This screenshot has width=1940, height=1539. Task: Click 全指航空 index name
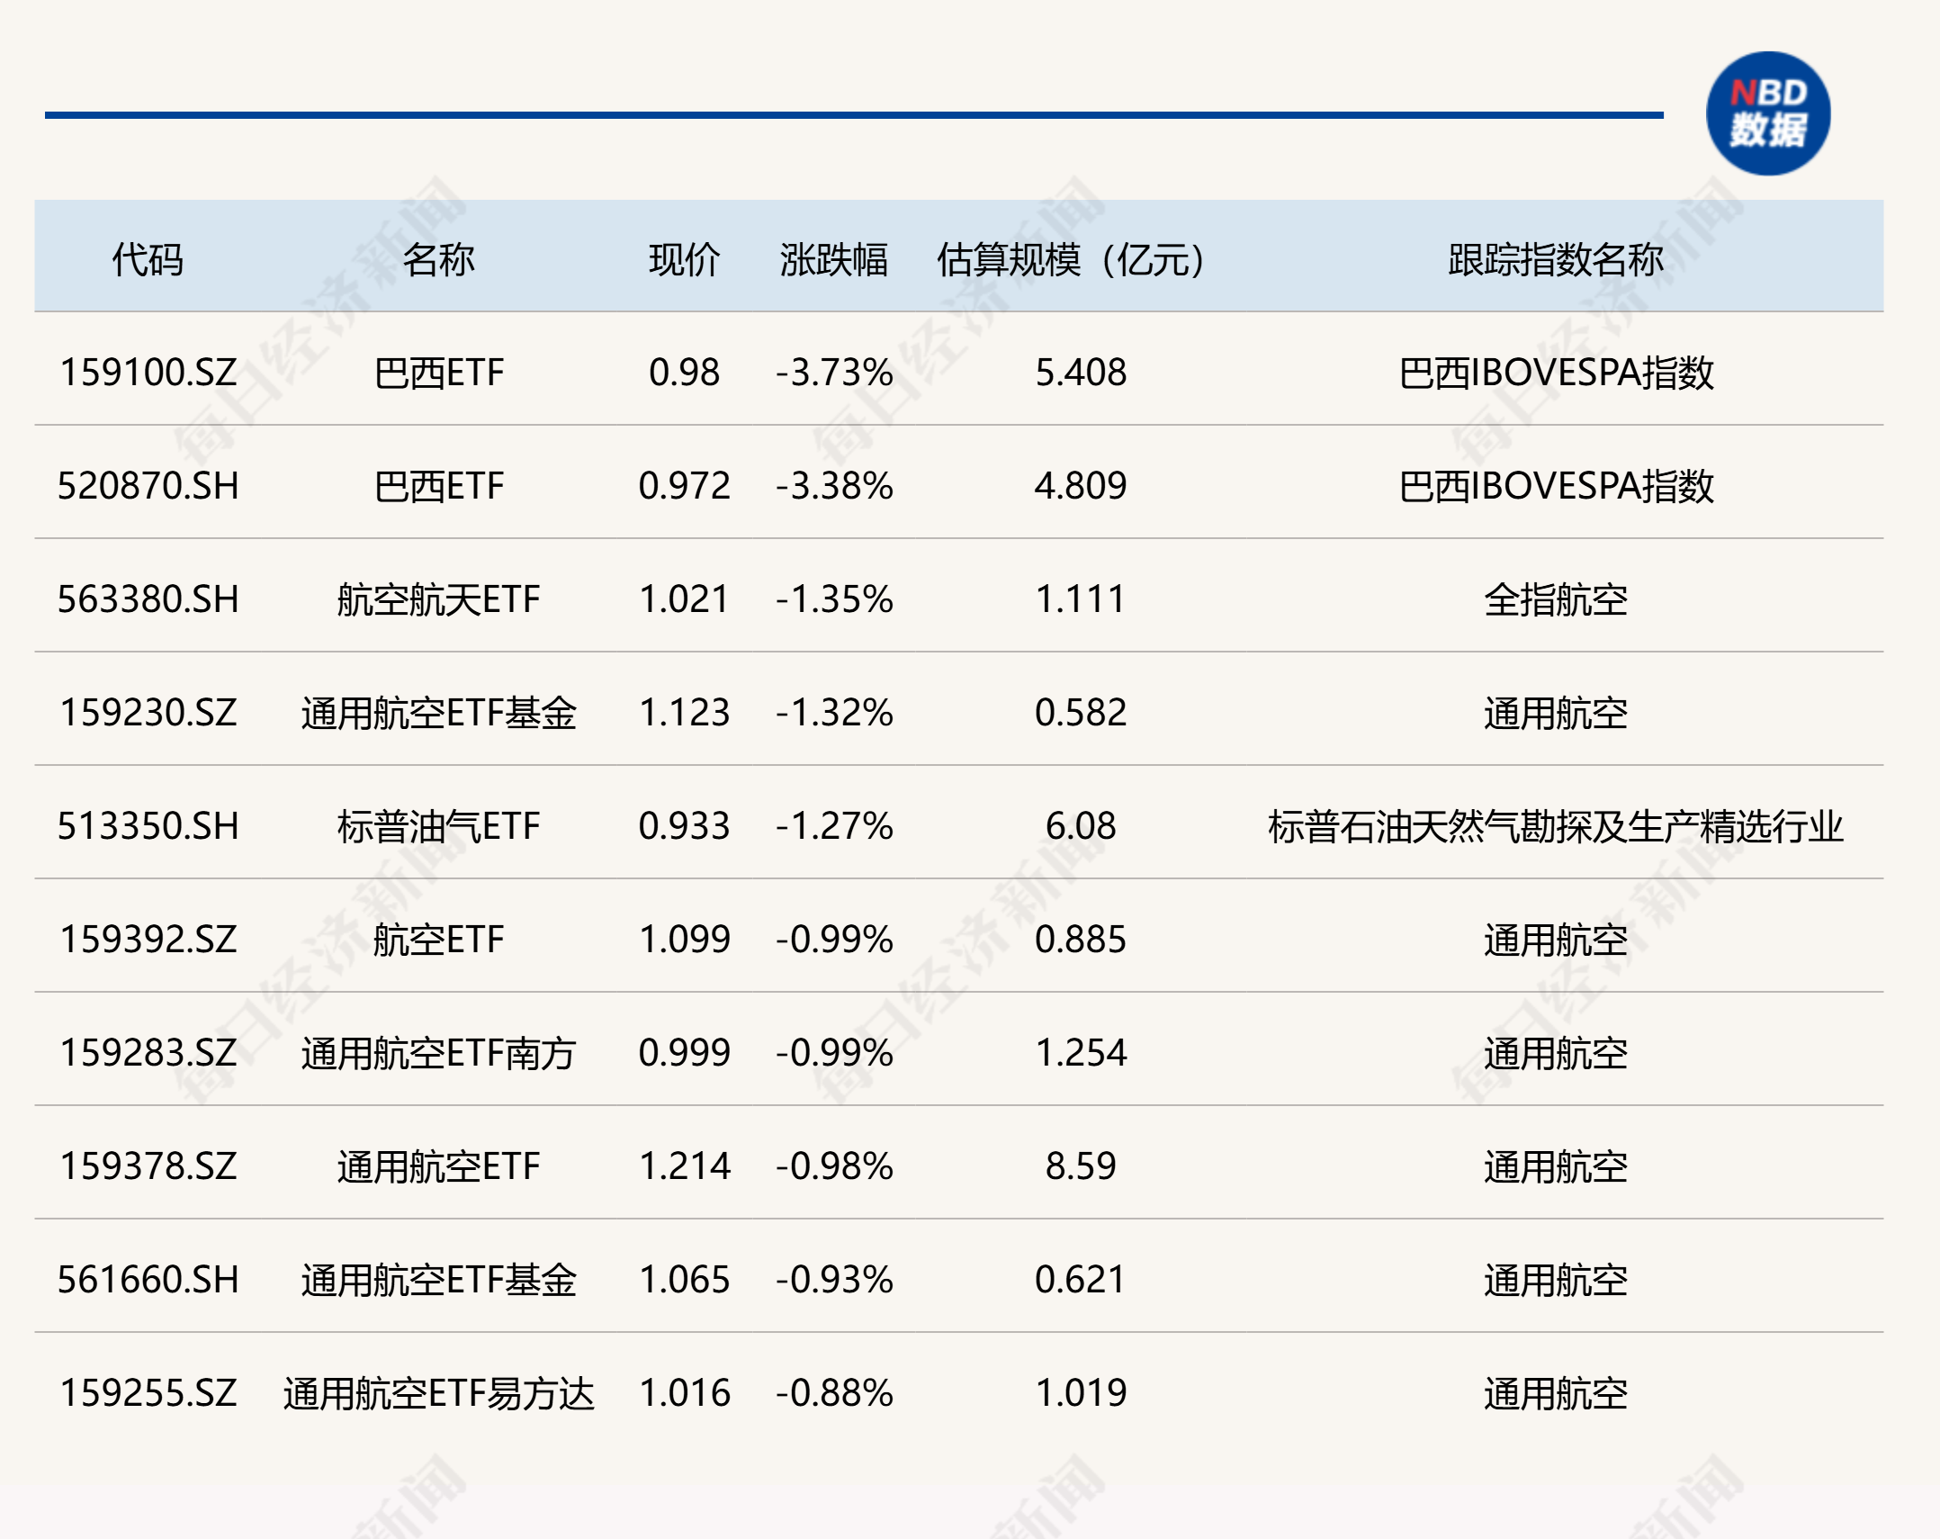click(1555, 599)
